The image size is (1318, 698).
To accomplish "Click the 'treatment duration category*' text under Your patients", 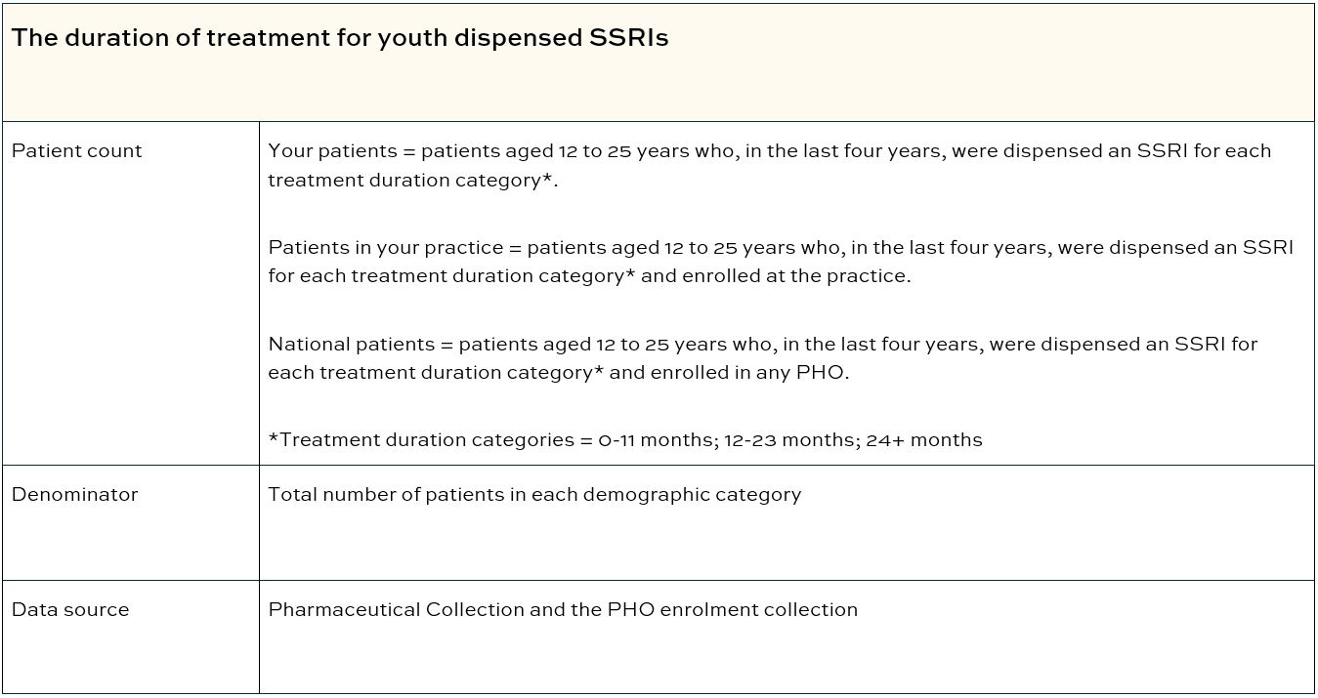I will point(413,182).
